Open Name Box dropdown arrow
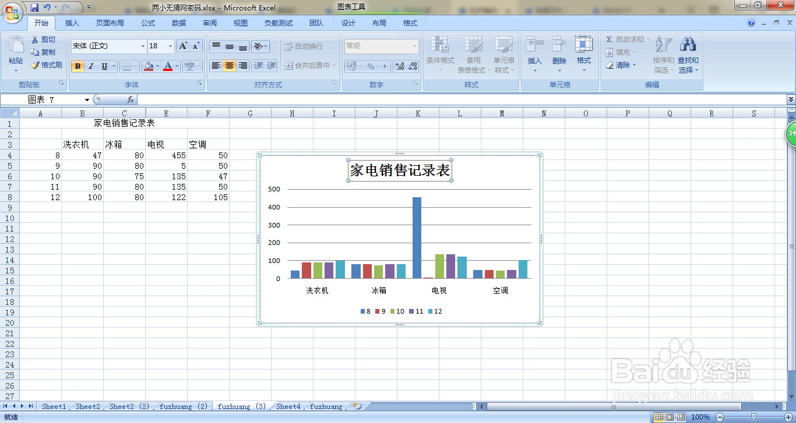 click(x=87, y=100)
